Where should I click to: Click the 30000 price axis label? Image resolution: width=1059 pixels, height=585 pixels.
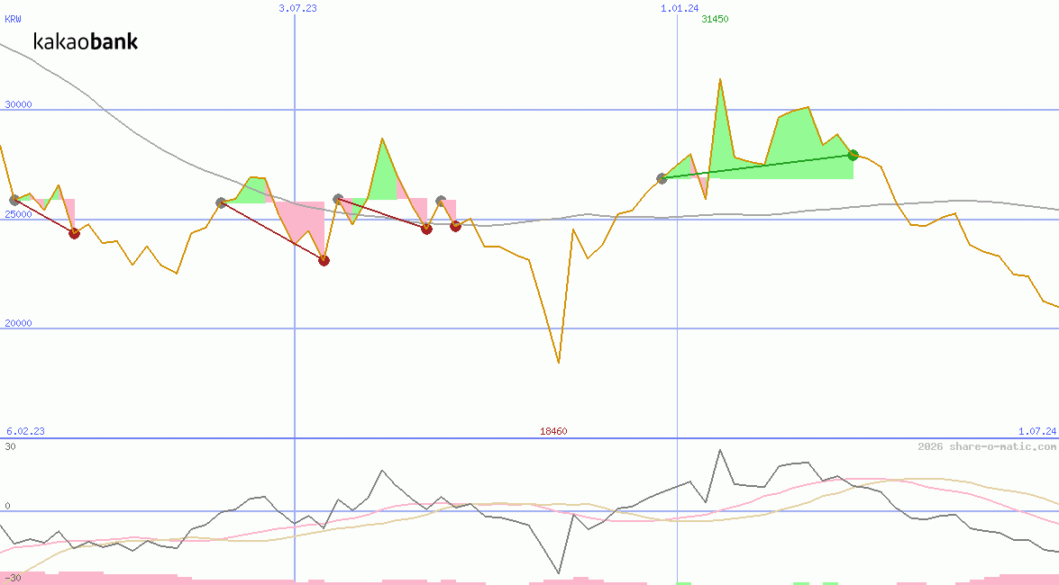(x=18, y=104)
